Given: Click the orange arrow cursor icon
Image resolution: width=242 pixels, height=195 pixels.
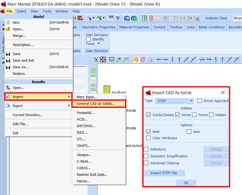Looking at the screenshot, I should pos(158,18).
